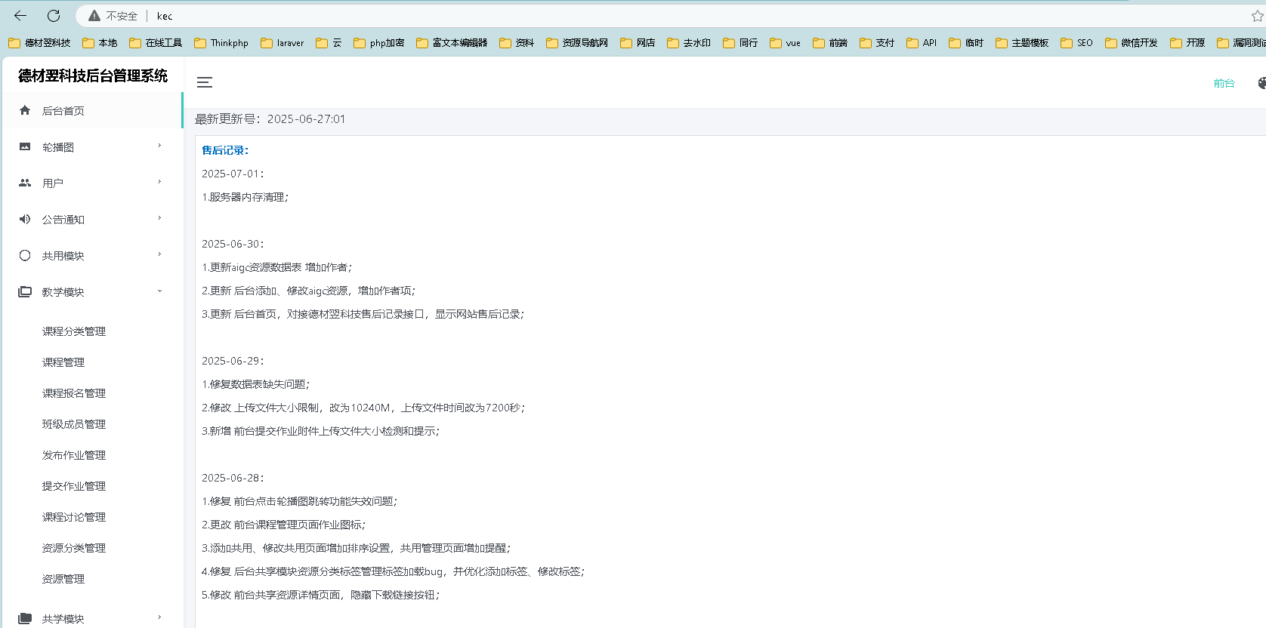This screenshot has width=1266, height=628.
Task: Collapse the 教学模块 menu chevron
Action: [159, 291]
